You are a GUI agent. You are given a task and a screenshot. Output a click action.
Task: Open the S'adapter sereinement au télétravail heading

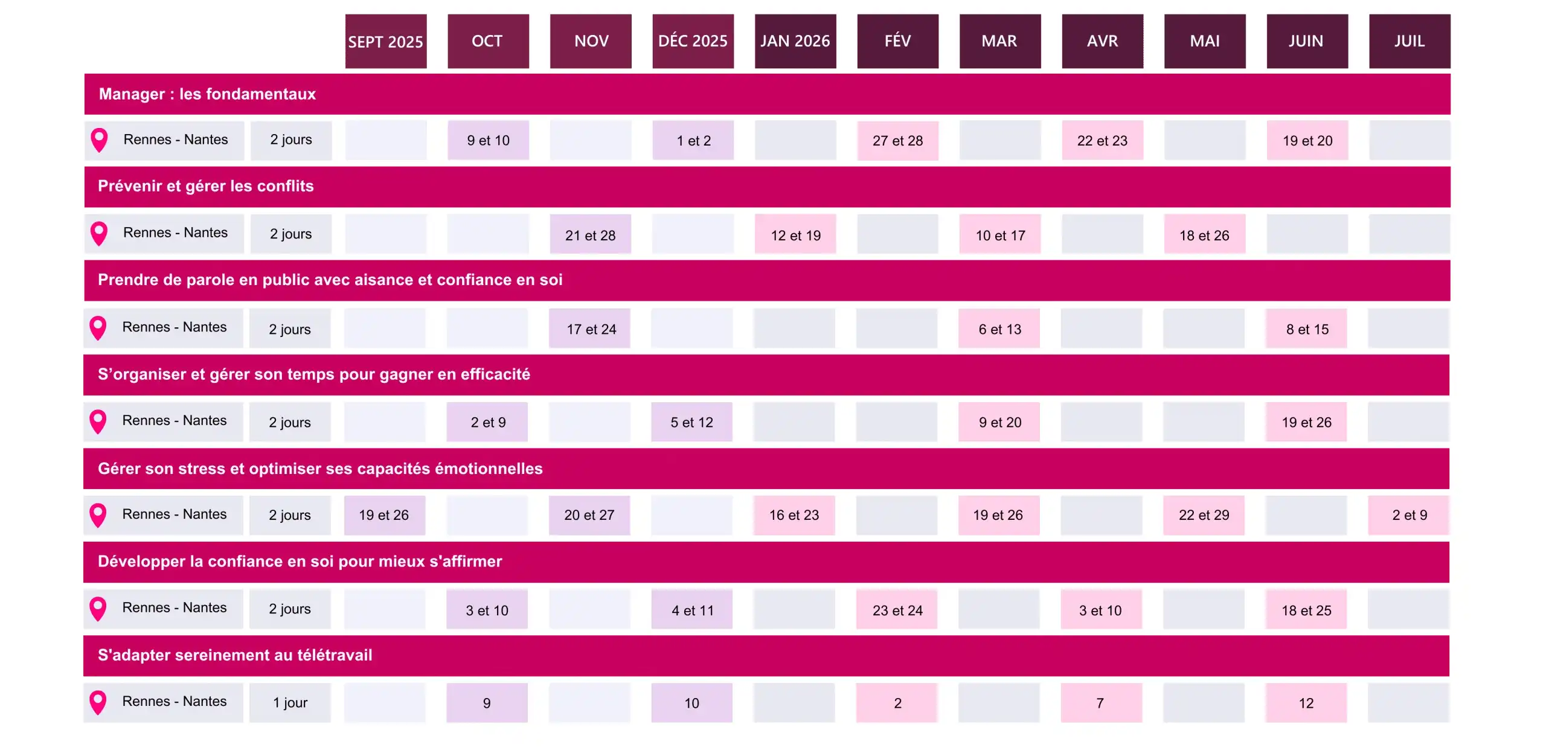pyautogui.click(x=235, y=655)
